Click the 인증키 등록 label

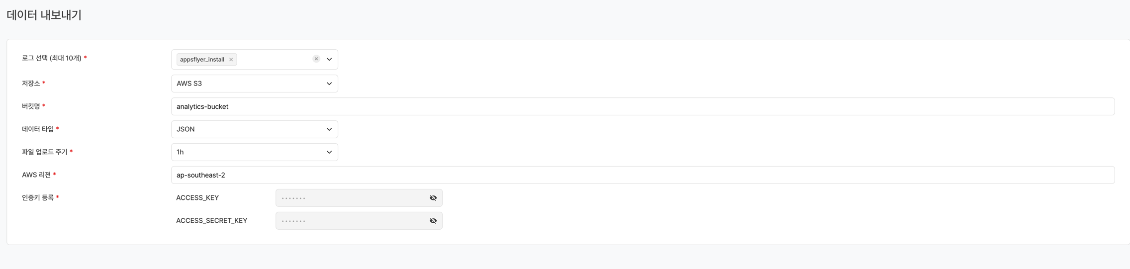pyautogui.click(x=38, y=198)
